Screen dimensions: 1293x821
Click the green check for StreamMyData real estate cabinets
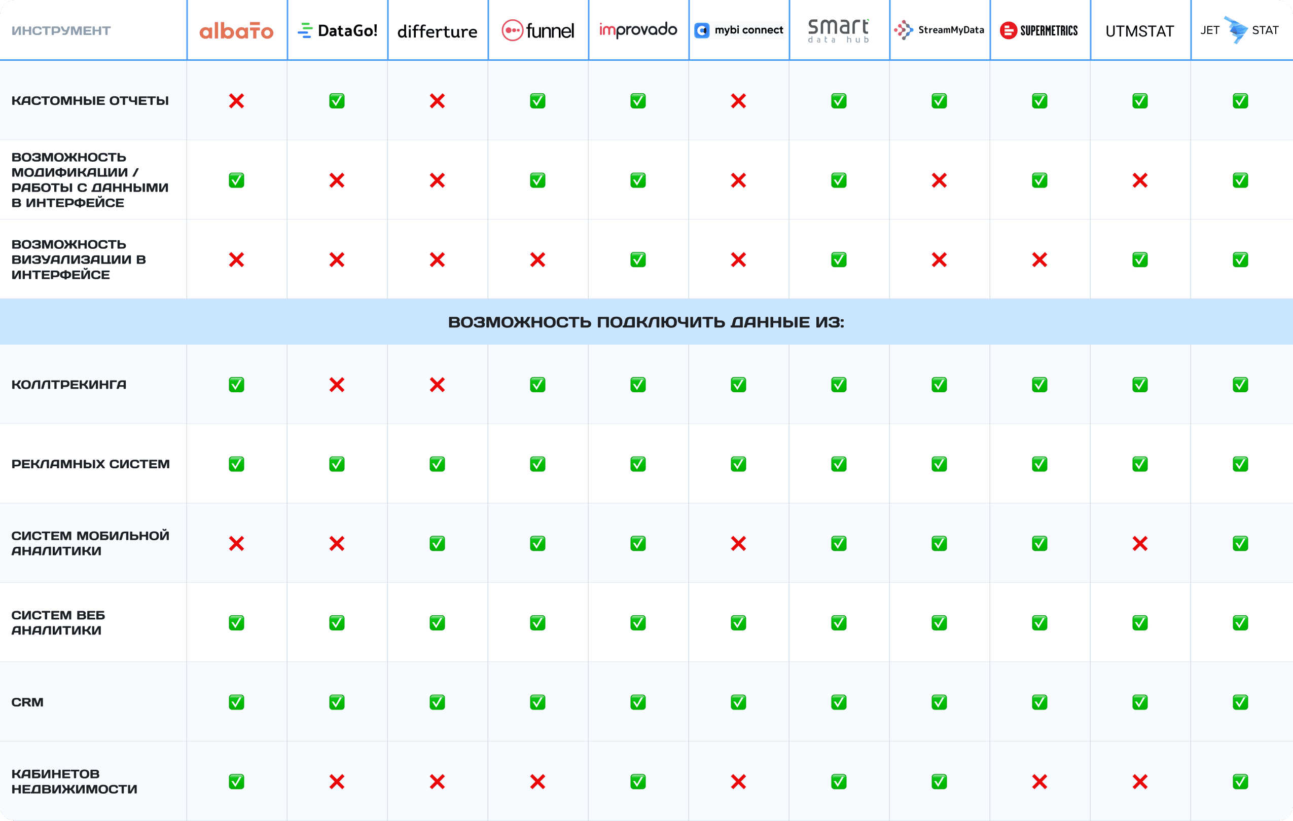coord(939,782)
